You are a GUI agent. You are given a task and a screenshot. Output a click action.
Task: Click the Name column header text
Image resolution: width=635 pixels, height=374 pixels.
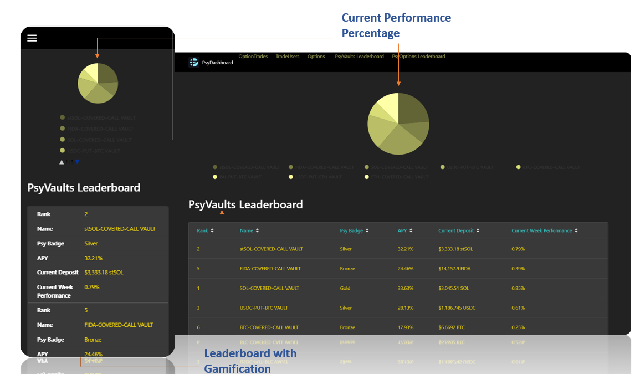[246, 230]
